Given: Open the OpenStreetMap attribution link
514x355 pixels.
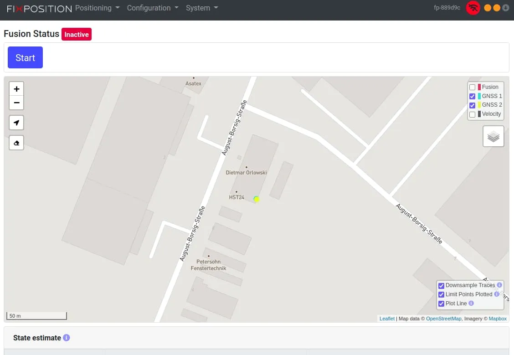Looking at the screenshot, I should [x=443, y=319].
